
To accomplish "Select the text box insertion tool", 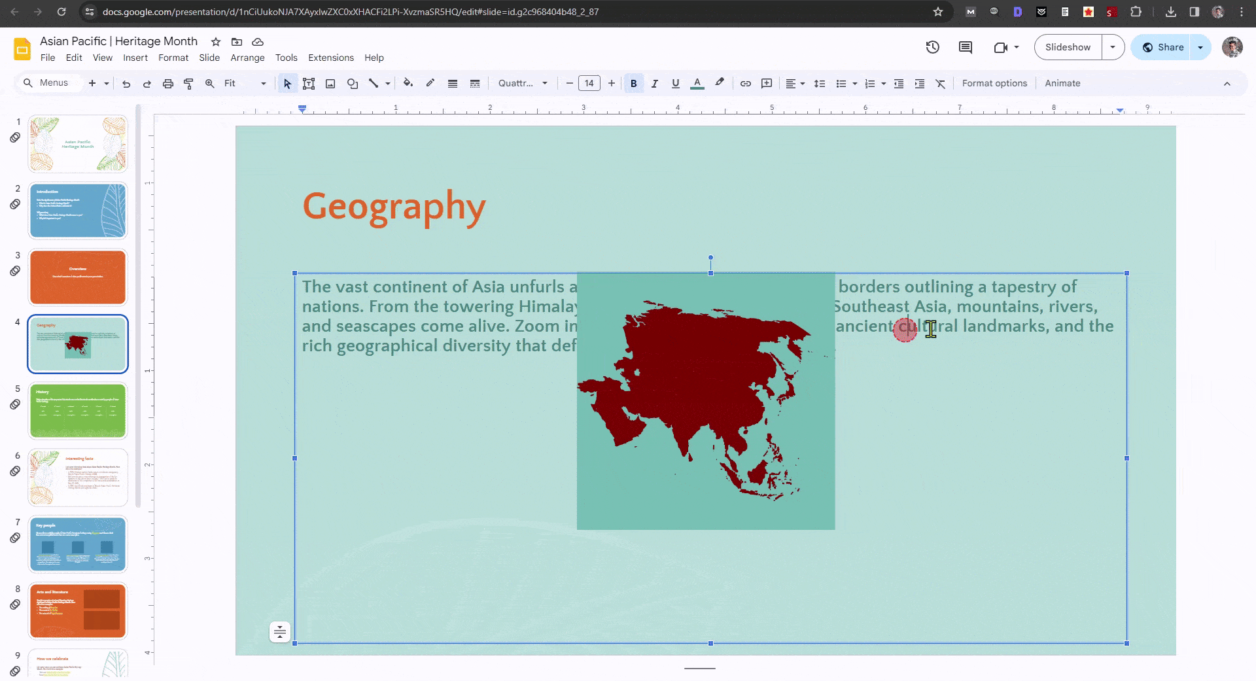I will [309, 83].
